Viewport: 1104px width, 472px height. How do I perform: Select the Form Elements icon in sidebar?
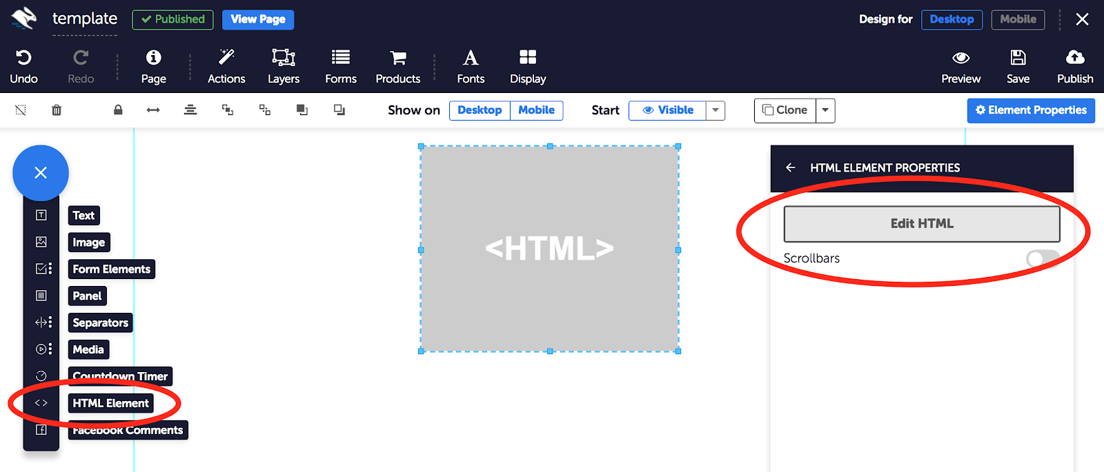[x=43, y=269]
